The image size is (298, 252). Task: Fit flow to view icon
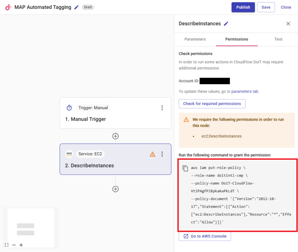click(7, 245)
